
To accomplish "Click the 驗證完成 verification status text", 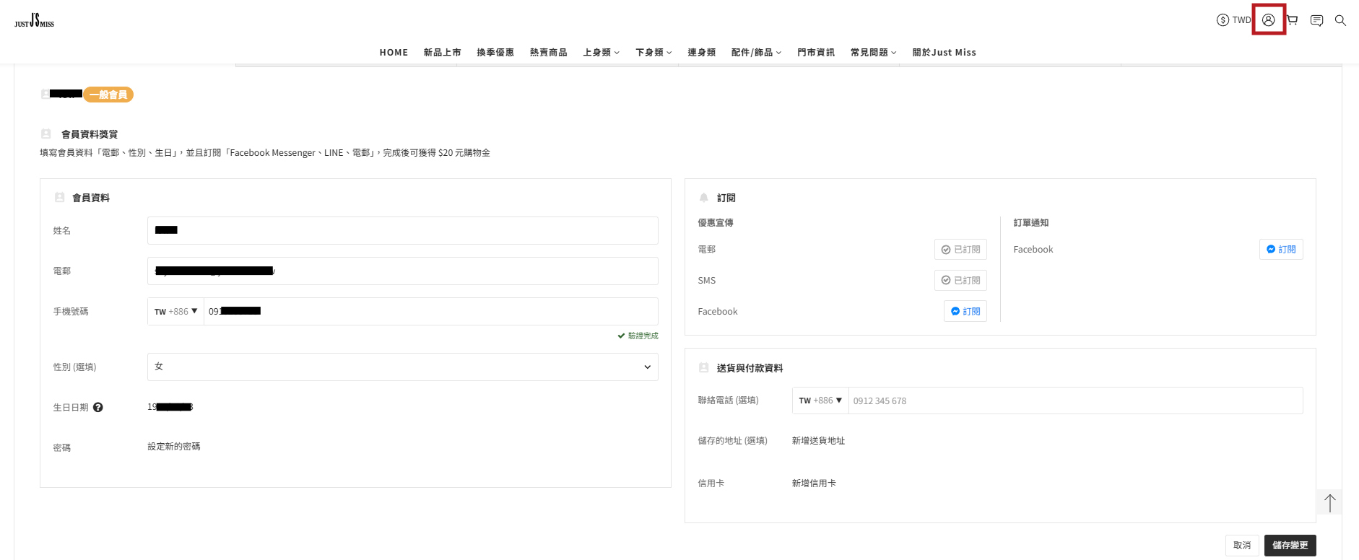I will click(x=638, y=336).
